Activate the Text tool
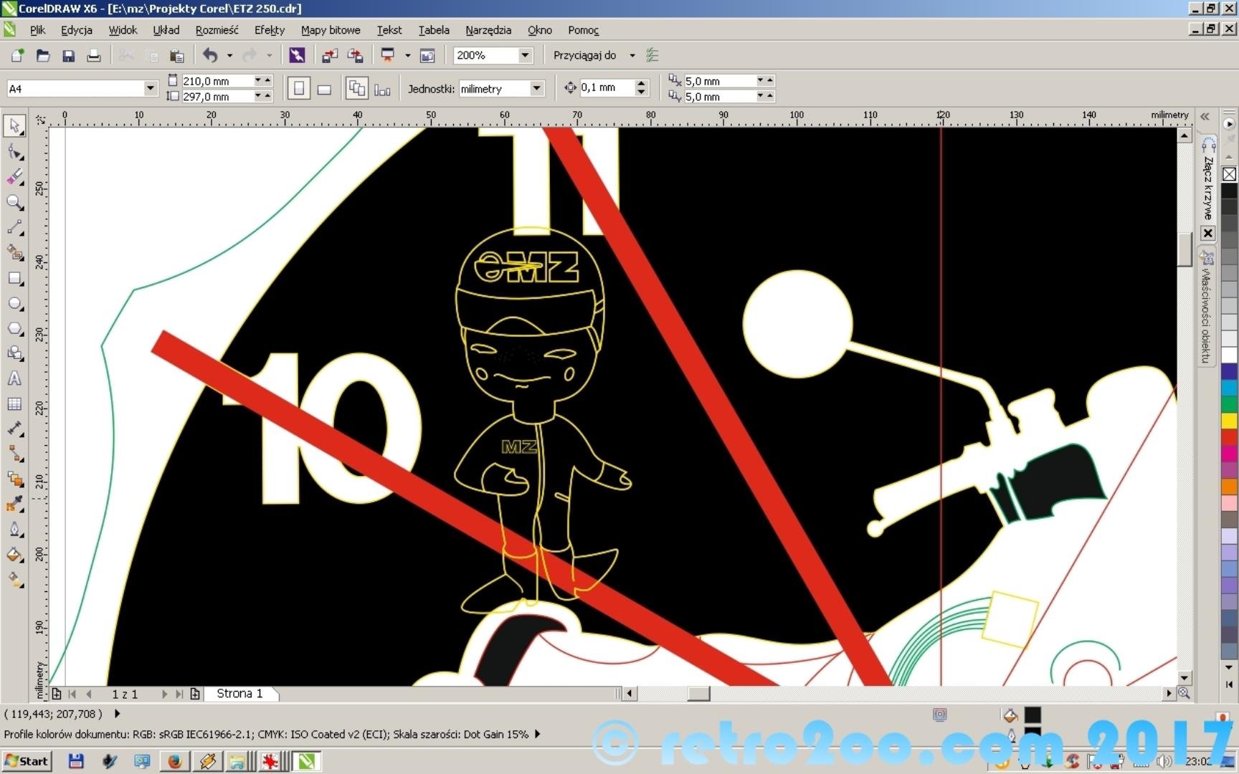The height and width of the screenshot is (774, 1239). tap(14, 378)
